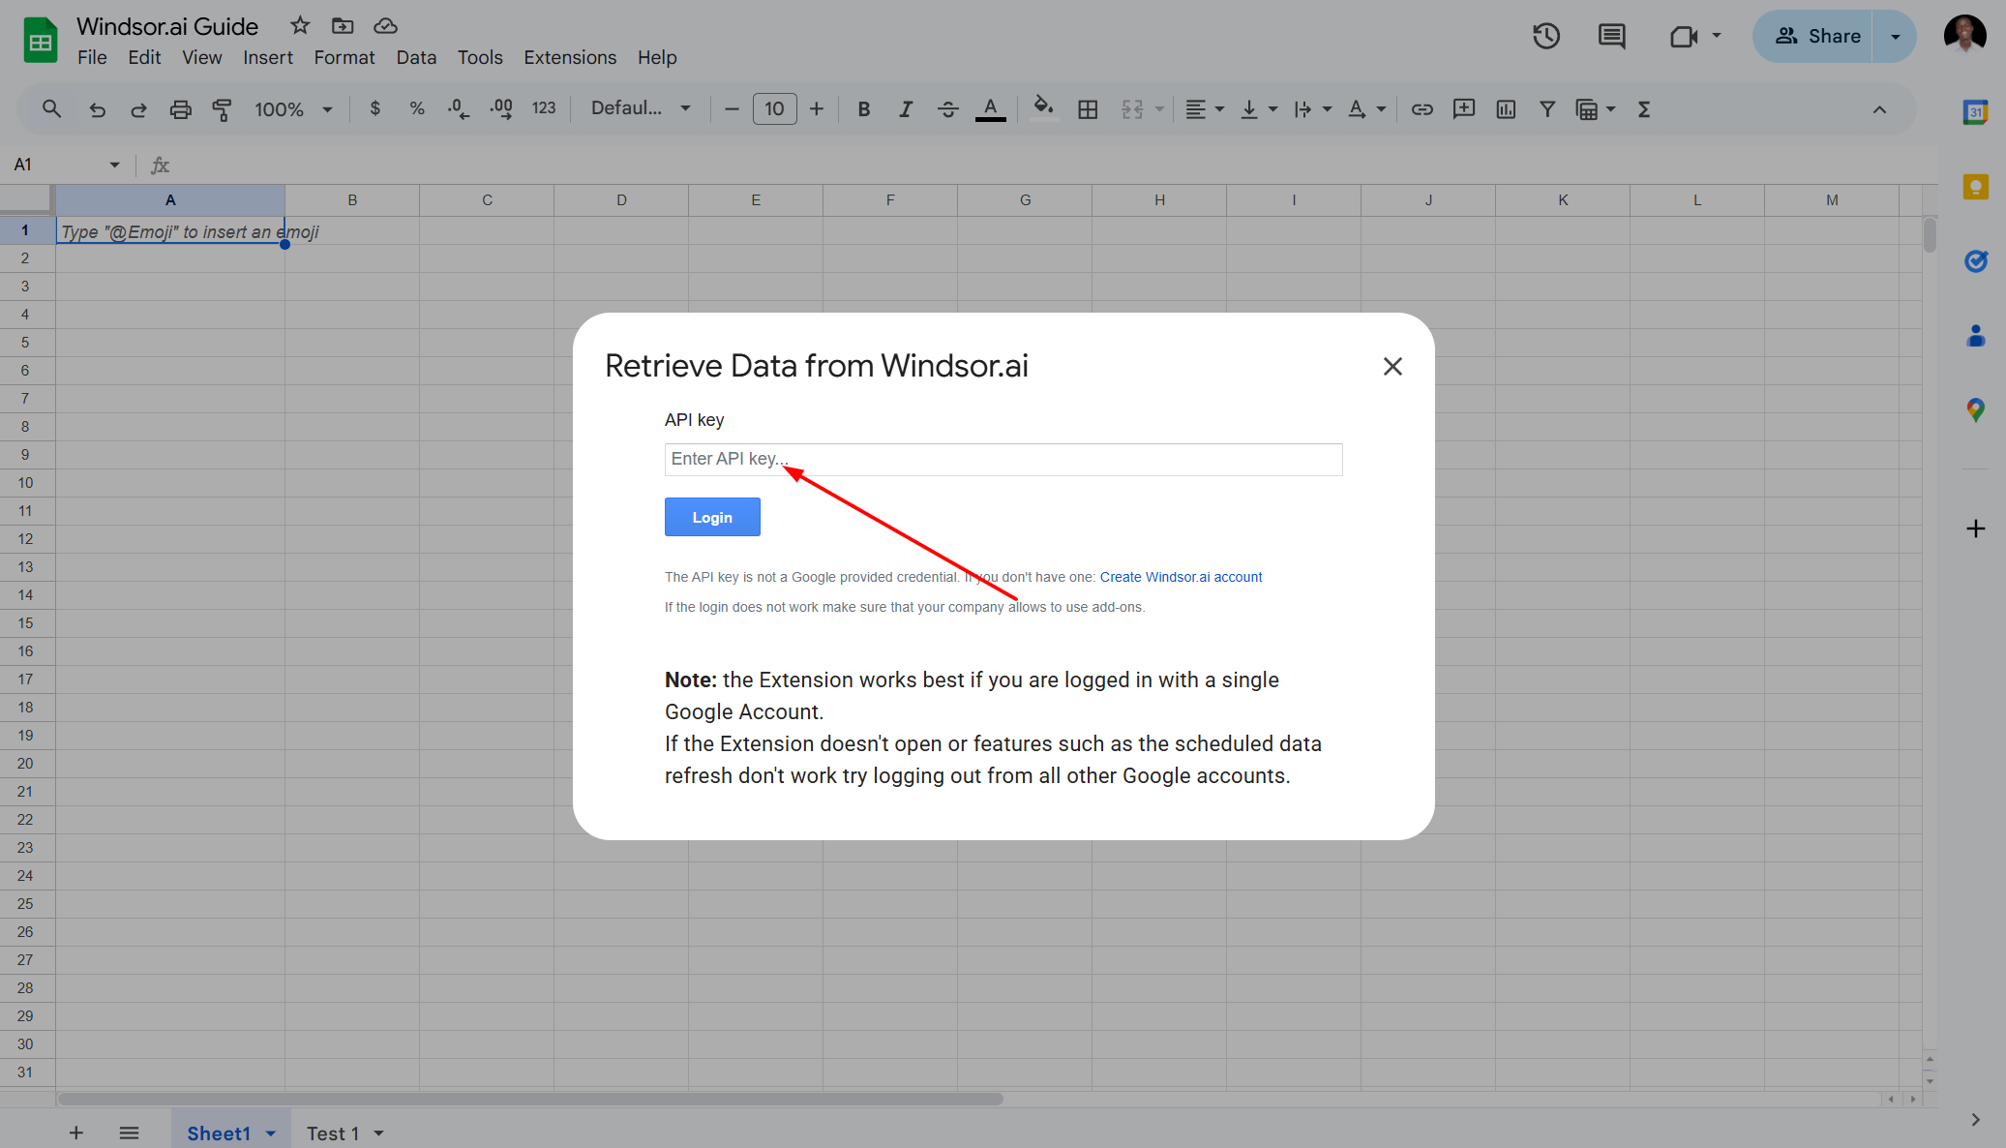Click the move to folder icon
The image size is (2006, 1148).
click(343, 25)
